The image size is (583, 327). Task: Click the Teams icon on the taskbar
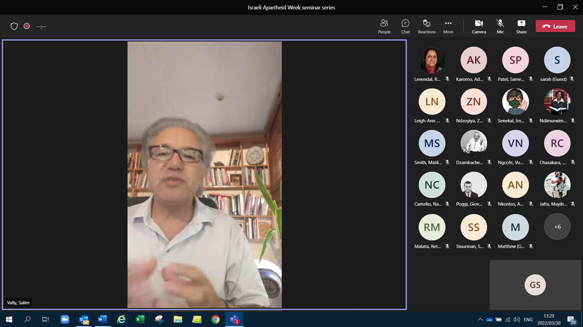[x=234, y=319]
